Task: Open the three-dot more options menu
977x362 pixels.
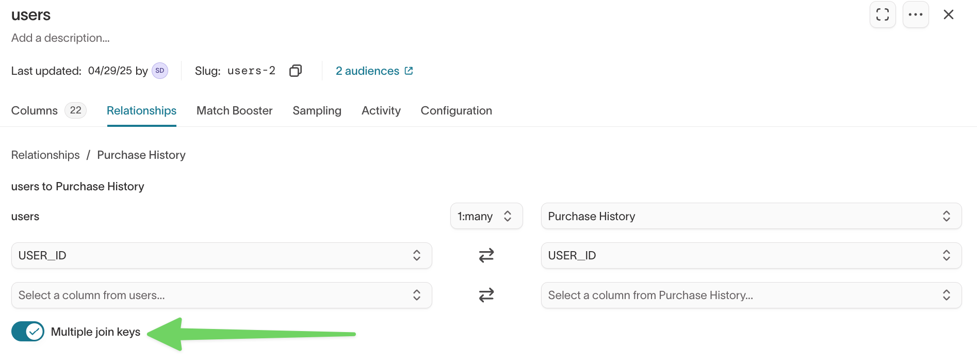Action: coord(915,14)
